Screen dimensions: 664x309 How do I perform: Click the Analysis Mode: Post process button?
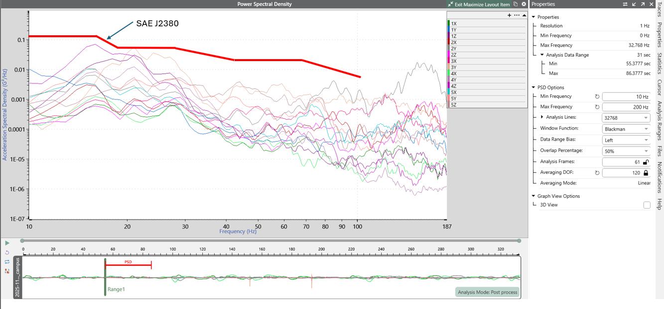tap(487, 292)
